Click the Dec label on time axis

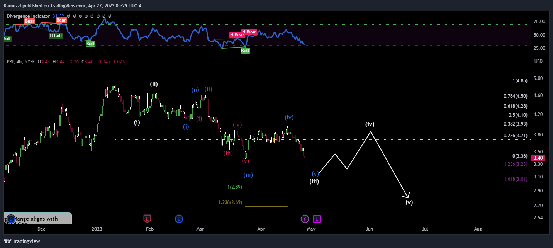pos(41,229)
